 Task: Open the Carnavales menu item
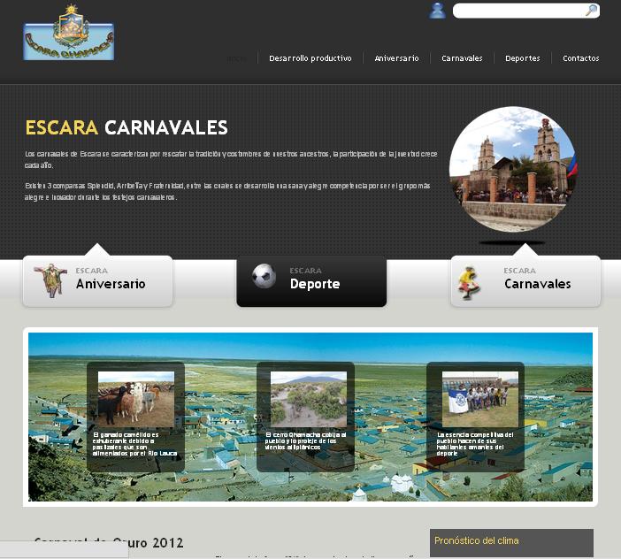coord(462,58)
